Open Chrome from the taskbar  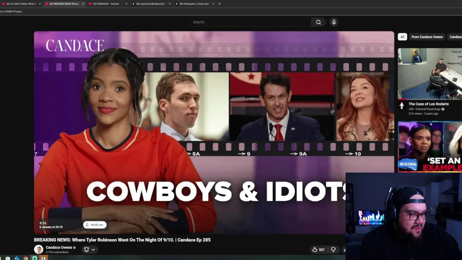click(x=26, y=258)
